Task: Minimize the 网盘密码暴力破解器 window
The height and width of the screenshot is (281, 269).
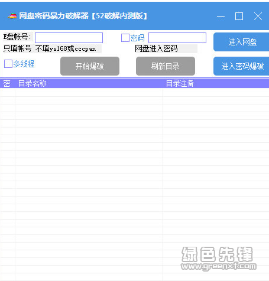Action: (221, 16)
